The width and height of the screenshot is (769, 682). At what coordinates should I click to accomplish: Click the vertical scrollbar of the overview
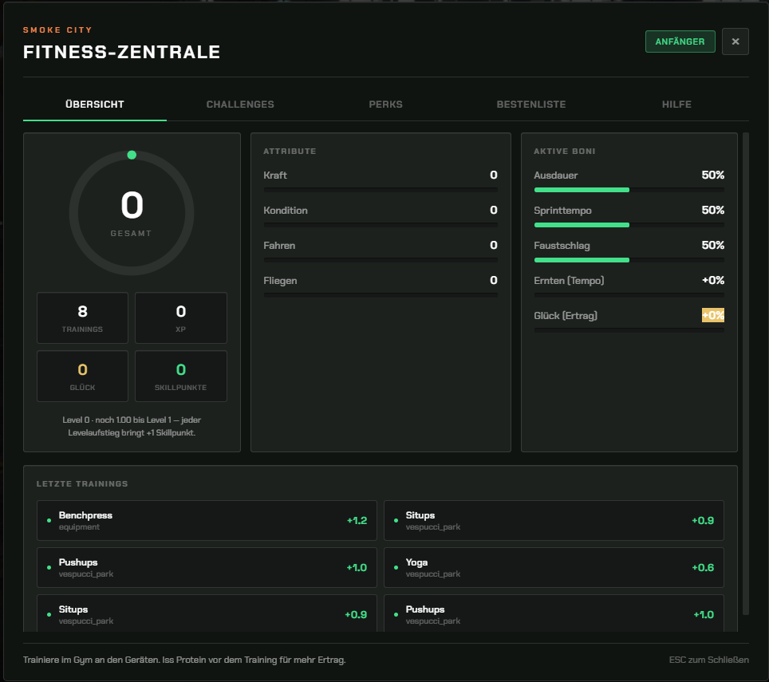click(x=745, y=373)
